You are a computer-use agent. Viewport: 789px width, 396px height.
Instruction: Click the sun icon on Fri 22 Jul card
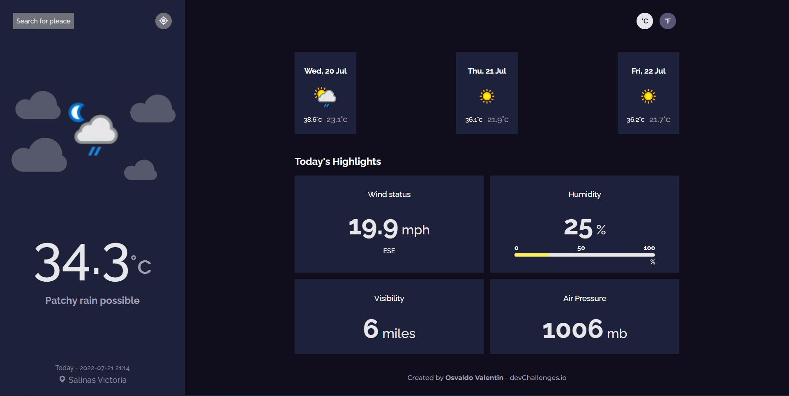(648, 96)
